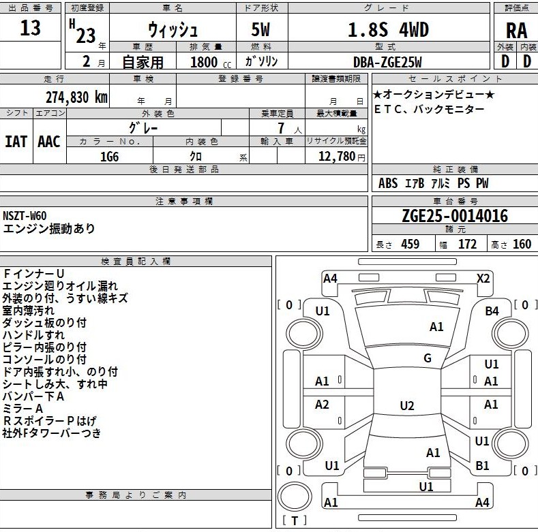Screen dimensions: 538x532
Task: Click the exterior grade D under 外装
Action: (x=505, y=62)
